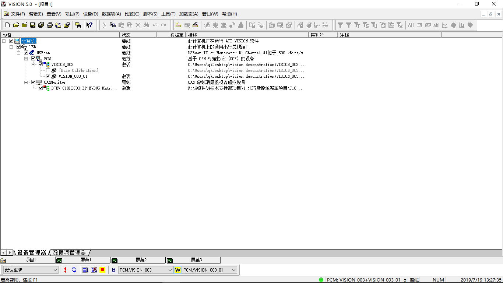The width and height of the screenshot is (503, 283).
Task: Click the yellow W working page icon
Action: pos(178,270)
